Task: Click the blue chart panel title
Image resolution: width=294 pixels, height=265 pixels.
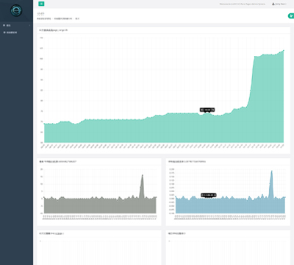Action: point(187,162)
